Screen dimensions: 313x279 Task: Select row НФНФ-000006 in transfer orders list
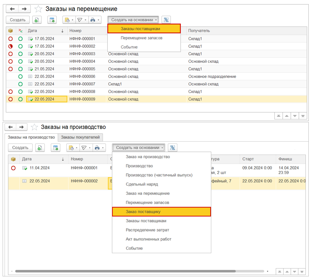click(x=82, y=77)
